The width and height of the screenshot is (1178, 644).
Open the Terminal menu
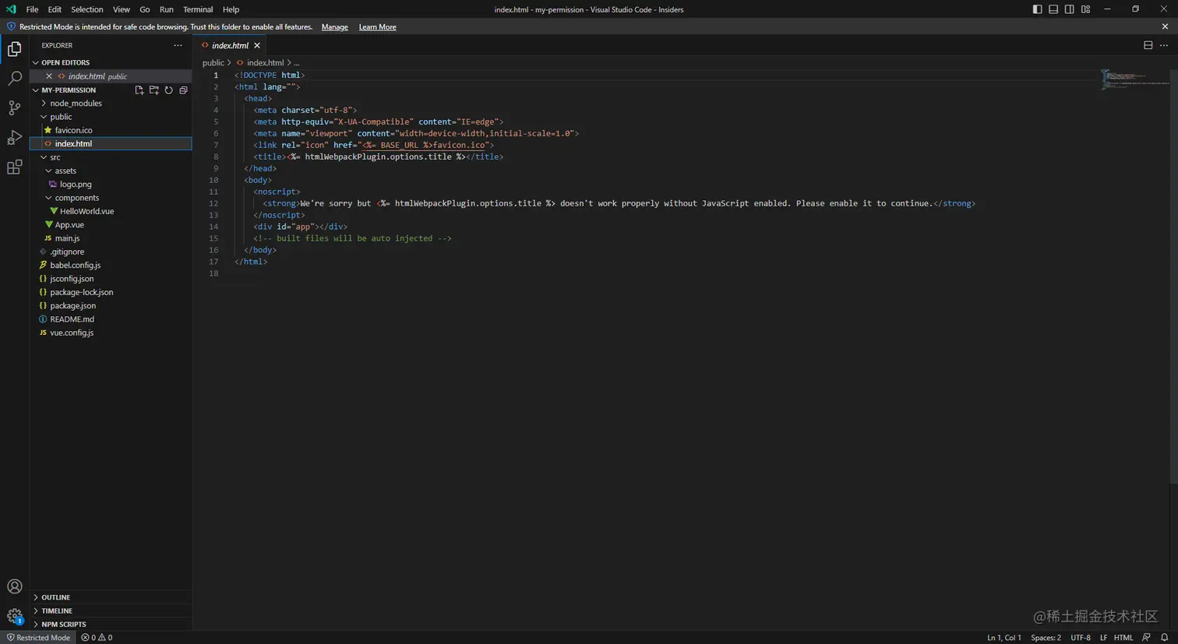tap(198, 9)
